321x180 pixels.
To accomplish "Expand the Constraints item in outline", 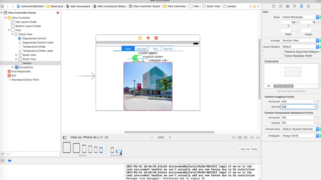I will point(13,67).
